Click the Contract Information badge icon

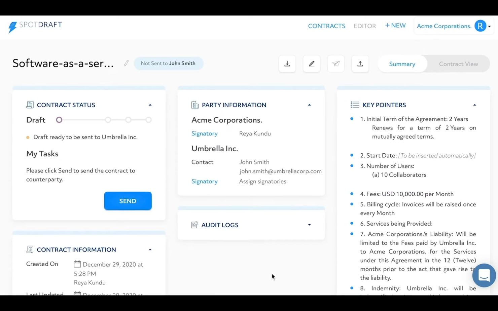pyautogui.click(x=30, y=249)
